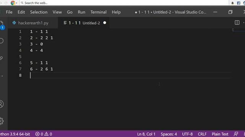Restore down the VS Code window
This screenshot has height=137, width=245.
pos(230,12)
